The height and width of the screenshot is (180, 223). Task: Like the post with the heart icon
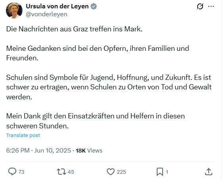(111, 172)
